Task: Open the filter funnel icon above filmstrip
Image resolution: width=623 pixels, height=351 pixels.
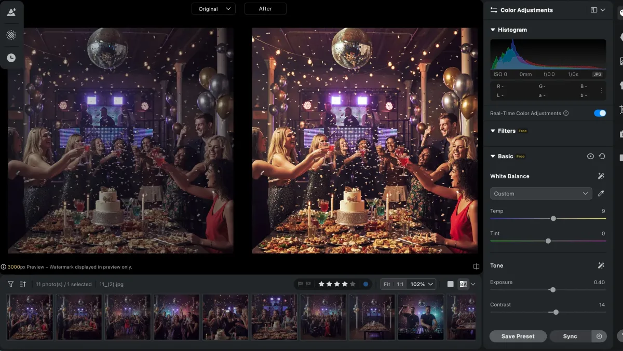Action: point(11,284)
